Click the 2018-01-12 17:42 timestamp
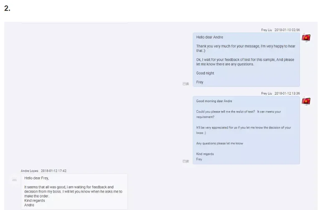Screen dimensions: 318x210 [x=53, y=171]
